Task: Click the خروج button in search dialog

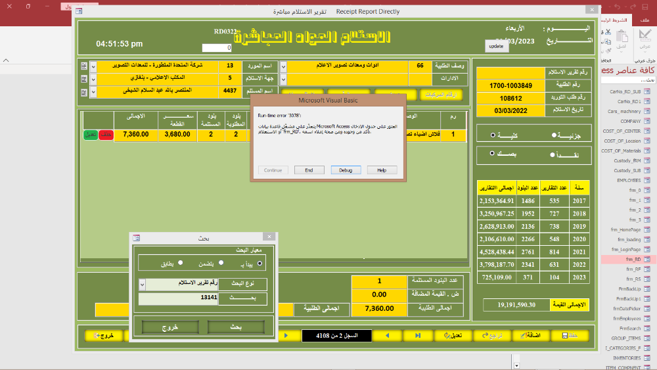Action: click(170, 327)
